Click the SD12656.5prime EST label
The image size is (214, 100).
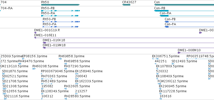[x=15, y=91]
